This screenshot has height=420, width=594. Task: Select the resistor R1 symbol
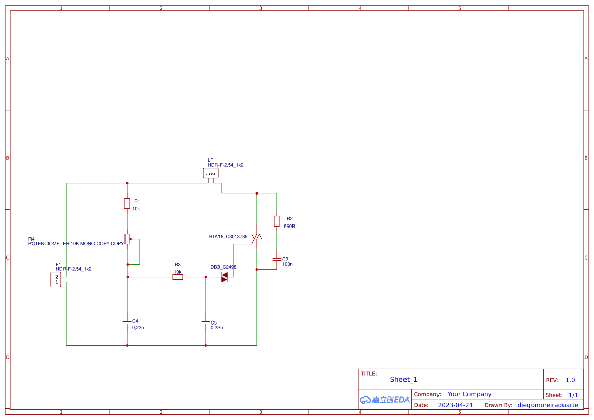pos(127,203)
